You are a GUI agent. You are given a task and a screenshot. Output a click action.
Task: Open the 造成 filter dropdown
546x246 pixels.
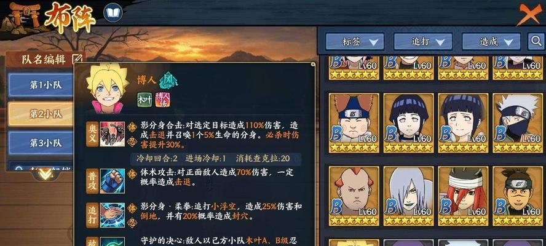(x=491, y=42)
